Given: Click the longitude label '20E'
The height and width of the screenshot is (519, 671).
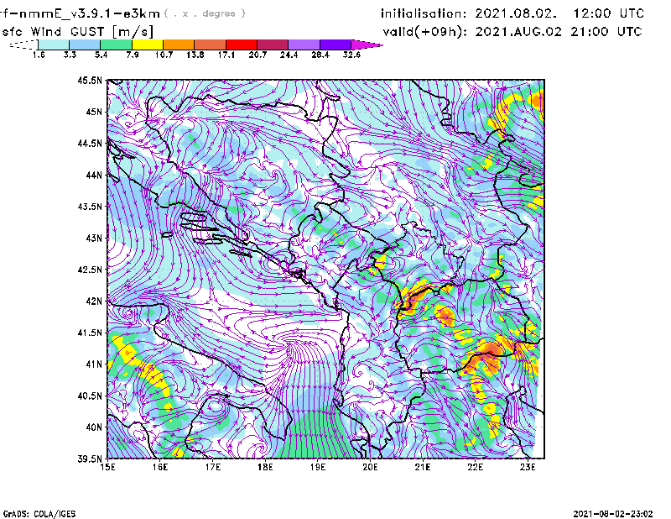Looking at the screenshot, I should click(x=370, y=467).
